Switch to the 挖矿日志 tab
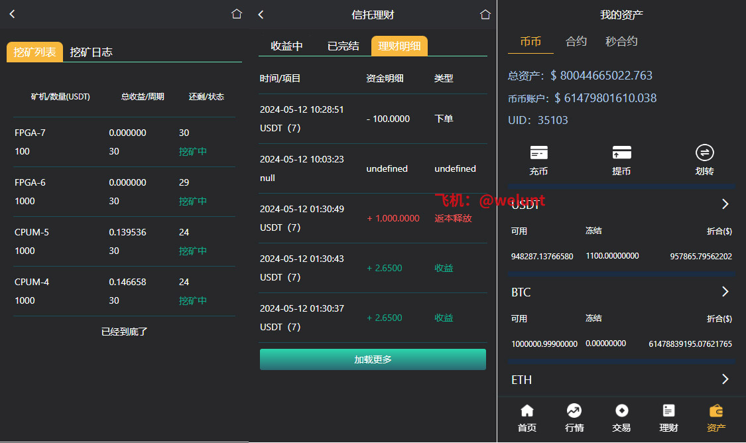746x443 pixels. coord(92,52)
